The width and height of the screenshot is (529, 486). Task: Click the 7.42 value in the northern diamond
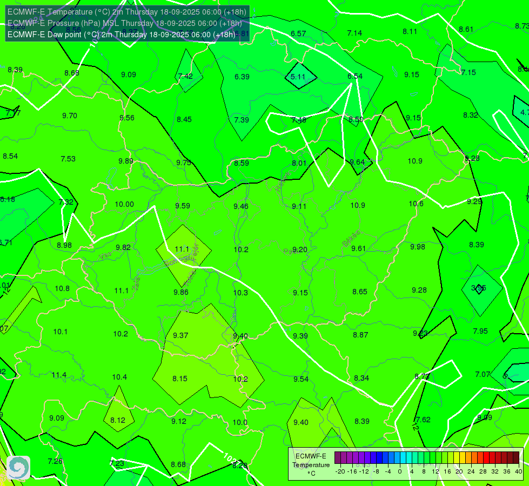point(185,76)
